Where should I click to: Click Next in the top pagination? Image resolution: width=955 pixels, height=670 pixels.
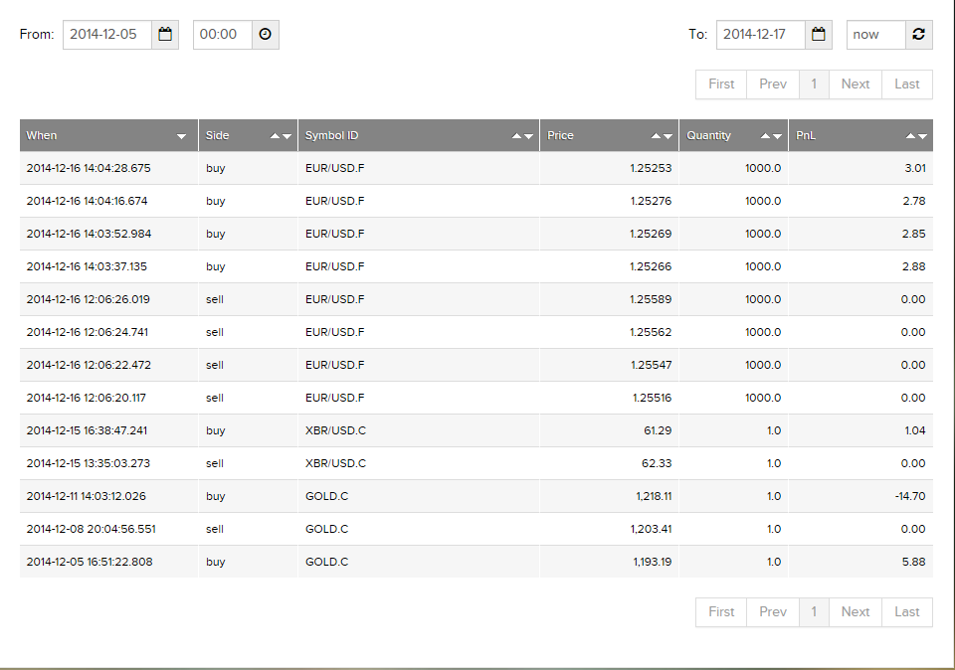(x=855, y=84)
